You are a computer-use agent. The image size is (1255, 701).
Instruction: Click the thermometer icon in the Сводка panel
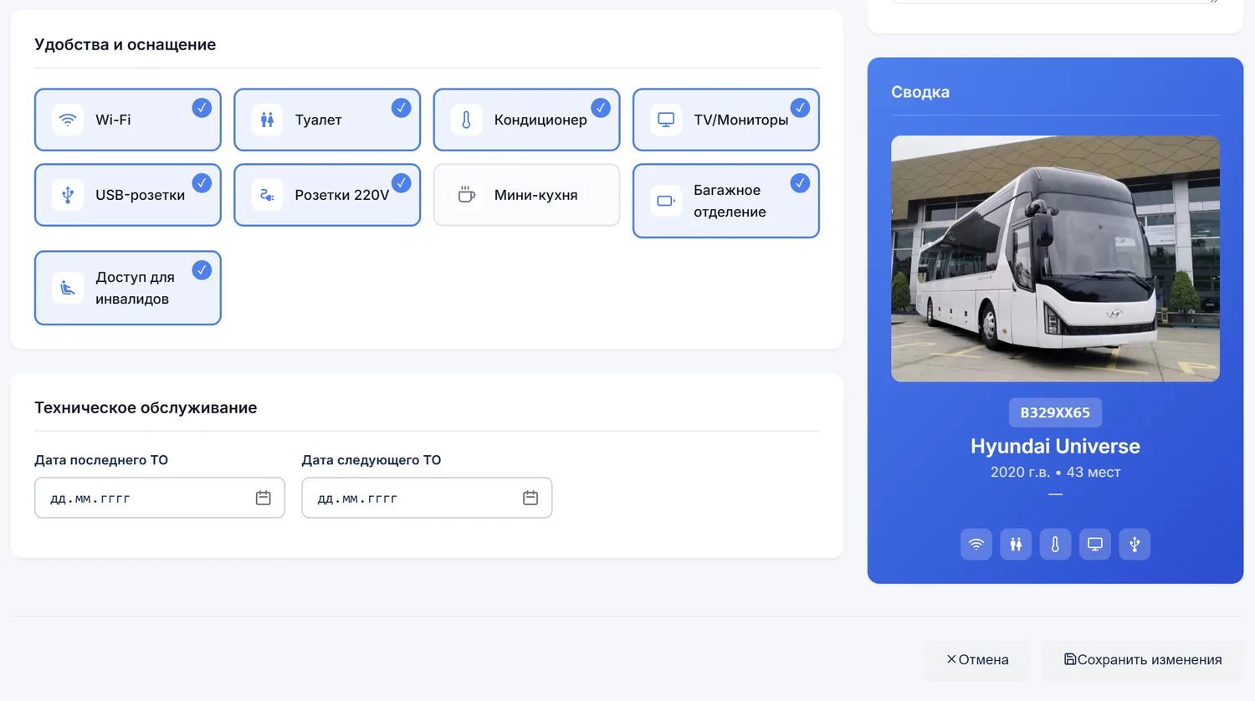[x=1055, y=545]
